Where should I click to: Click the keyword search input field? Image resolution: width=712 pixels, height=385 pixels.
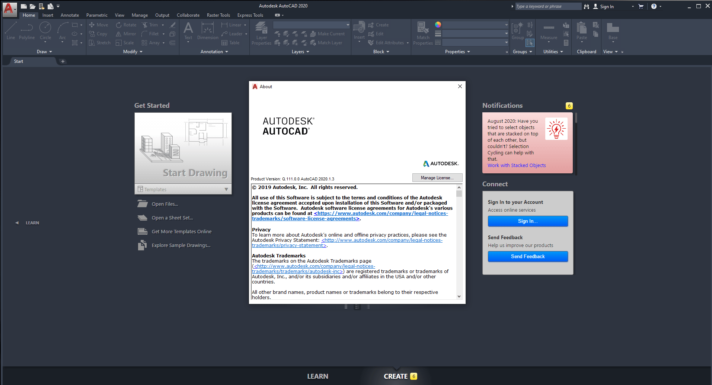click(548, 6)
